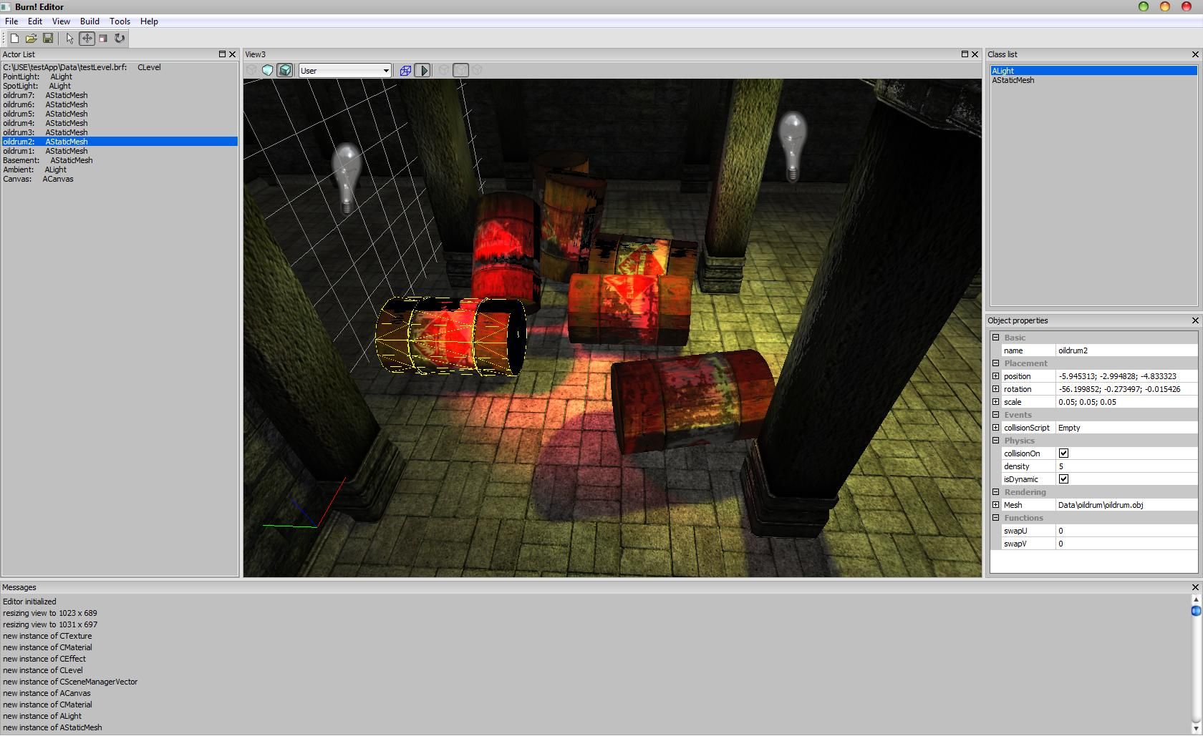Image resolution: width=1203 pixels, height=736 pixels.
Task: Enable the wireframe grid overlay in View3
Action: (405, 70)
